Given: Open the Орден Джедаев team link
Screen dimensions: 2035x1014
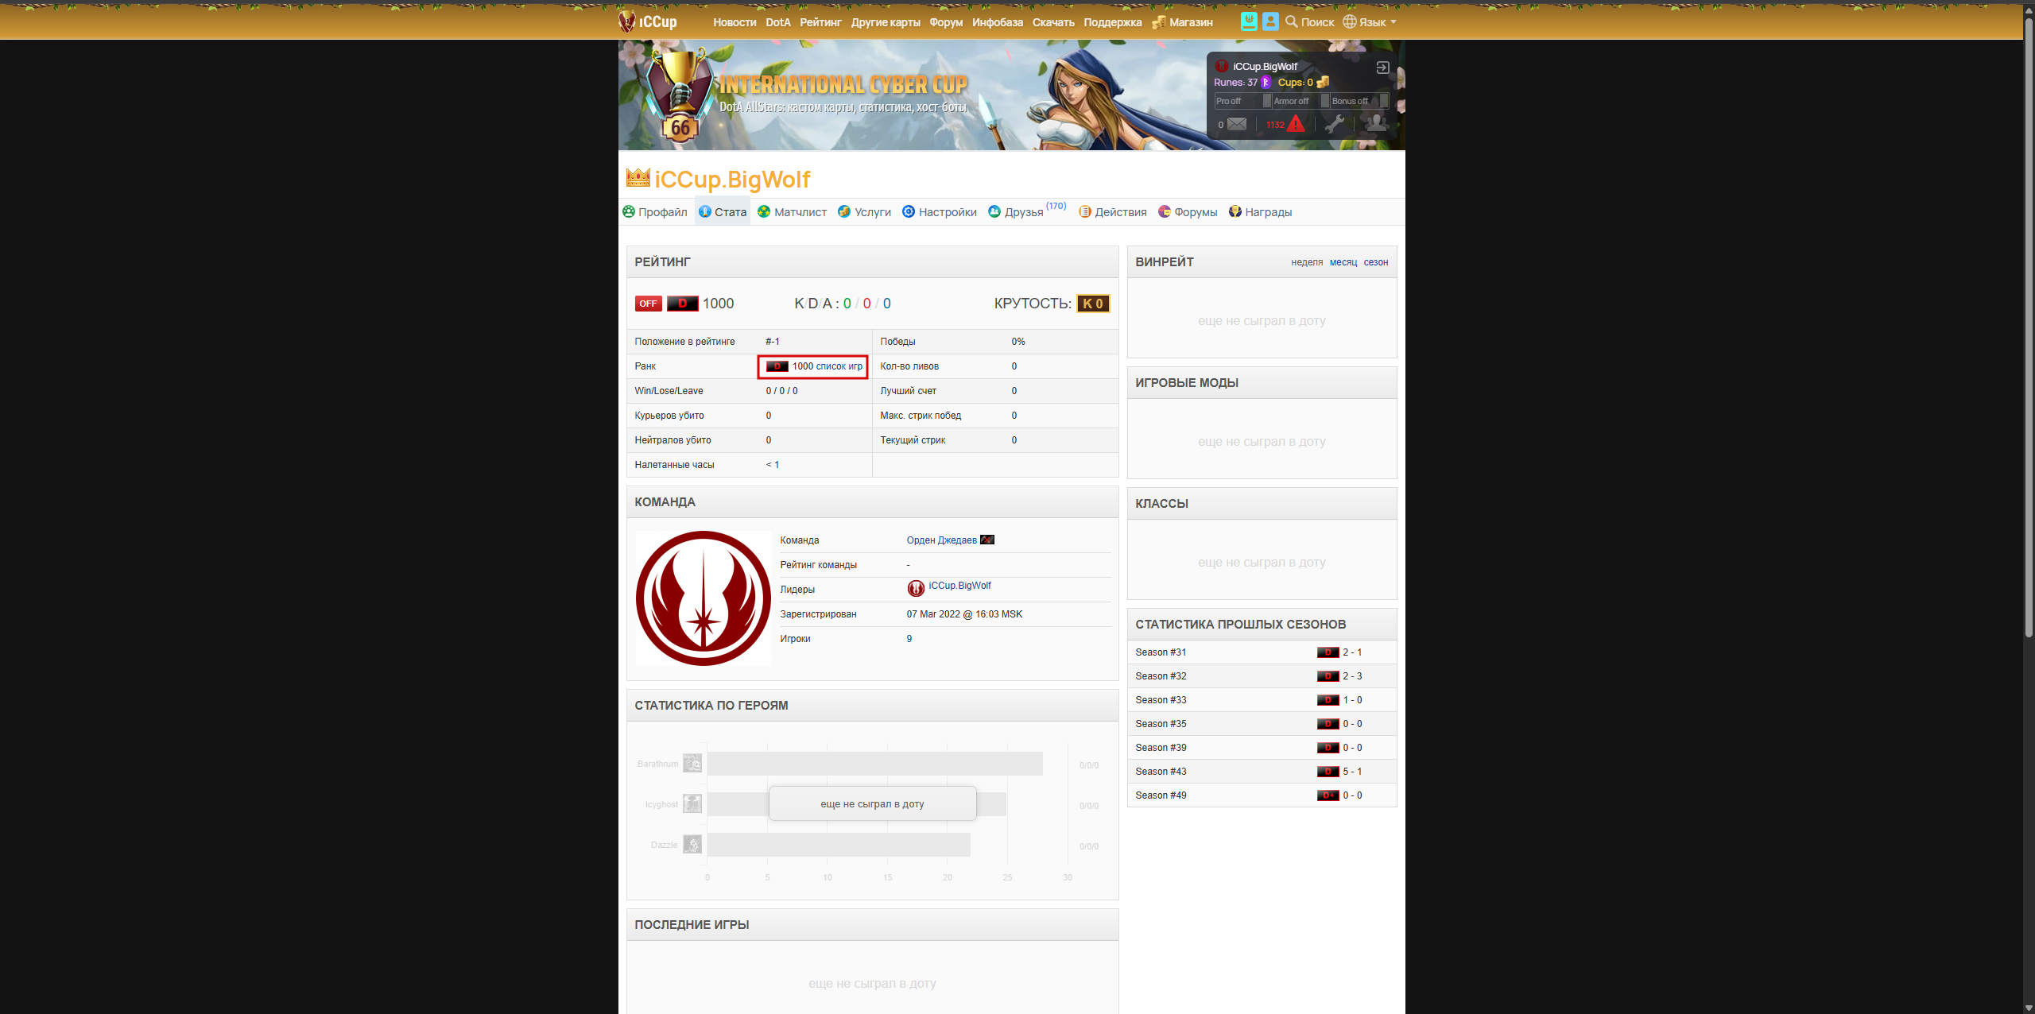Looking at the screenshot, I should tap(941, 540).
